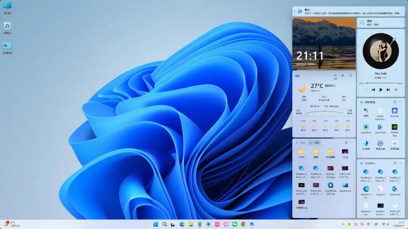Open Microsoft Edge from the taskbar

pos(182,224)
